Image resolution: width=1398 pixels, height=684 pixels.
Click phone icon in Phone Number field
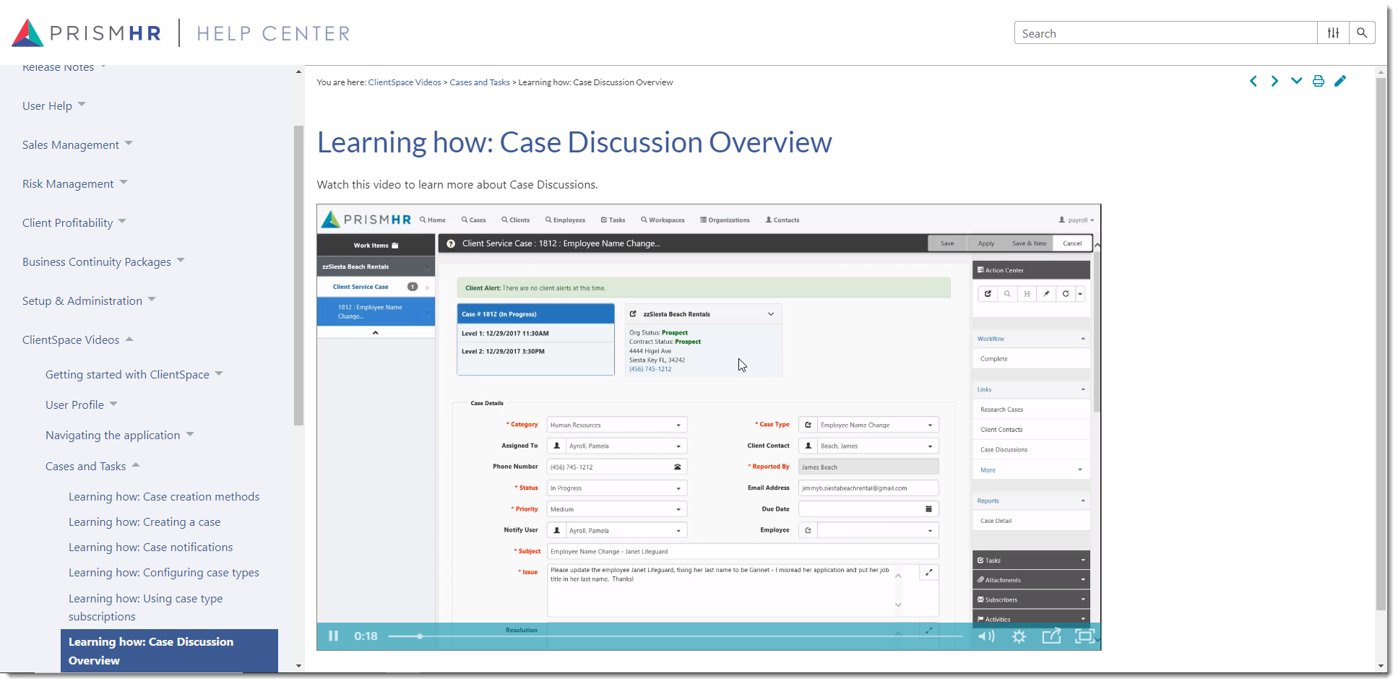[x=677, y=467]
